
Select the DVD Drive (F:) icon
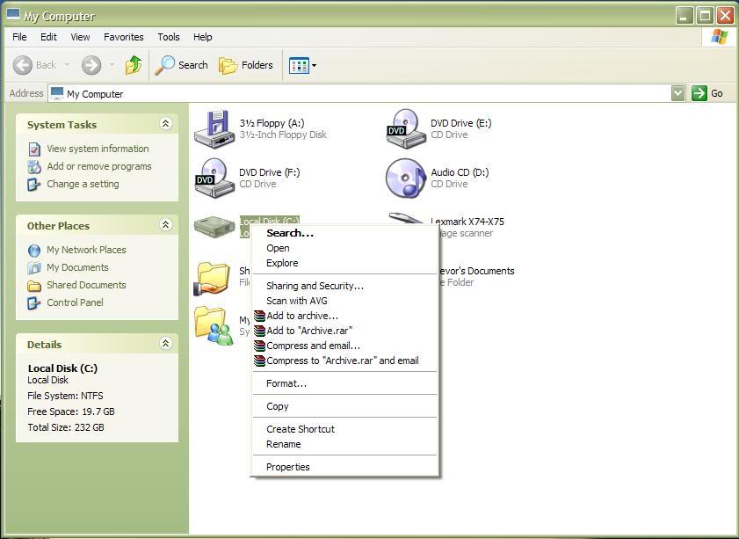(x=214, y=178)
